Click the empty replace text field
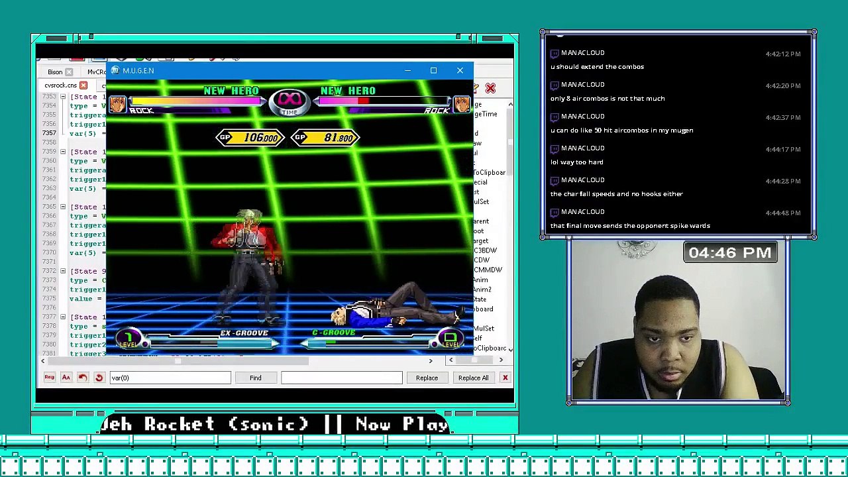The height and width of the screenshot is (477, 848). (341, 378)
